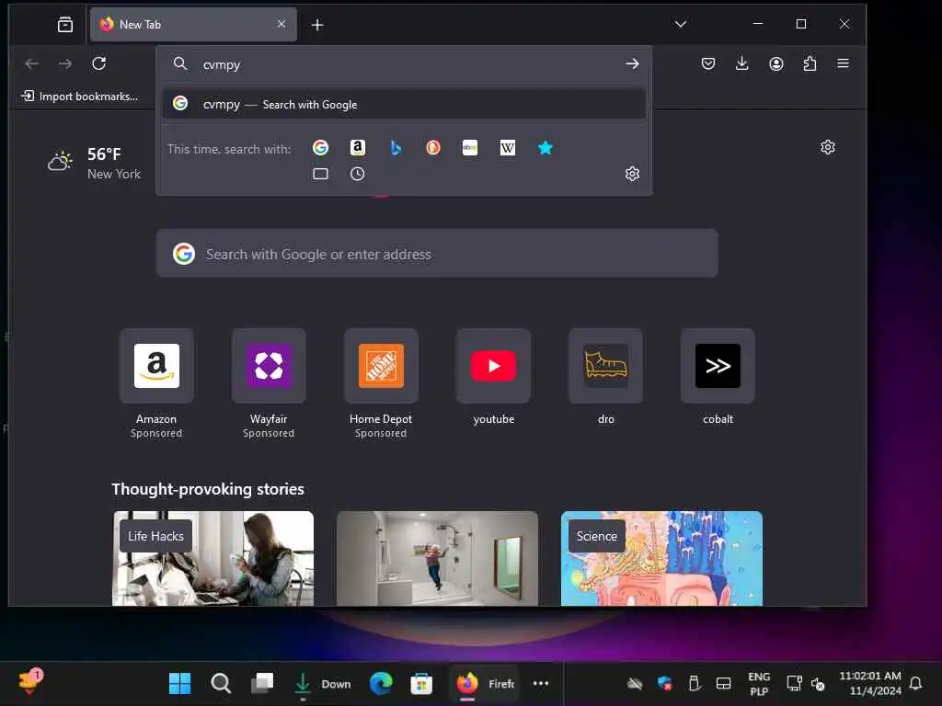Search this time with Wikipedia
Image resolution: width=942 pixels, height=706 pixels.
(508, 148)
